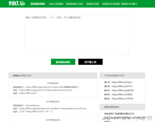Screen dimensions: 155x122
Task: Open the 自定义短网址 nav item
Action: pyautogui.click(x=56, y=4)
